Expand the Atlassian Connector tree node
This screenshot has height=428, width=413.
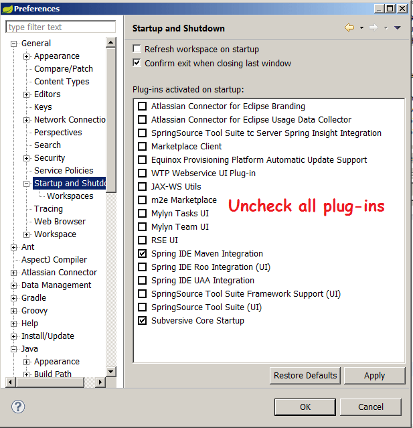coord(13,273)
